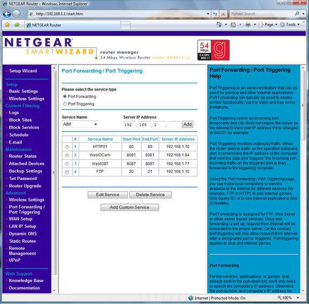
Task: Switch to the NETGEAR Router tab
Action: click(72, 25)
